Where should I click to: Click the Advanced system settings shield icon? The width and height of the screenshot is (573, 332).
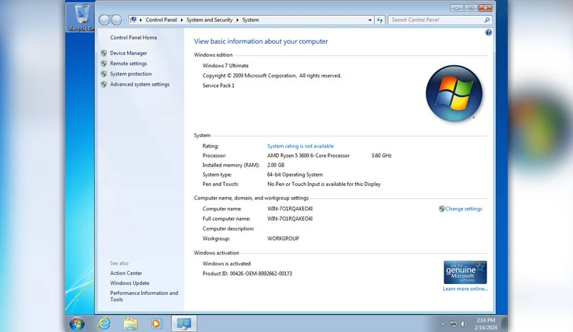[x=103, y=84]
